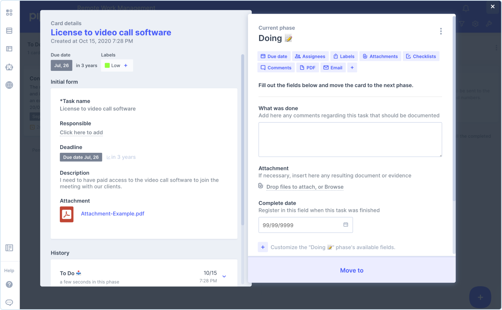Image resolution: width=502 pixels, height=310 pixels.
Task: Open the Help section in the sidebar
Action: 9,271
